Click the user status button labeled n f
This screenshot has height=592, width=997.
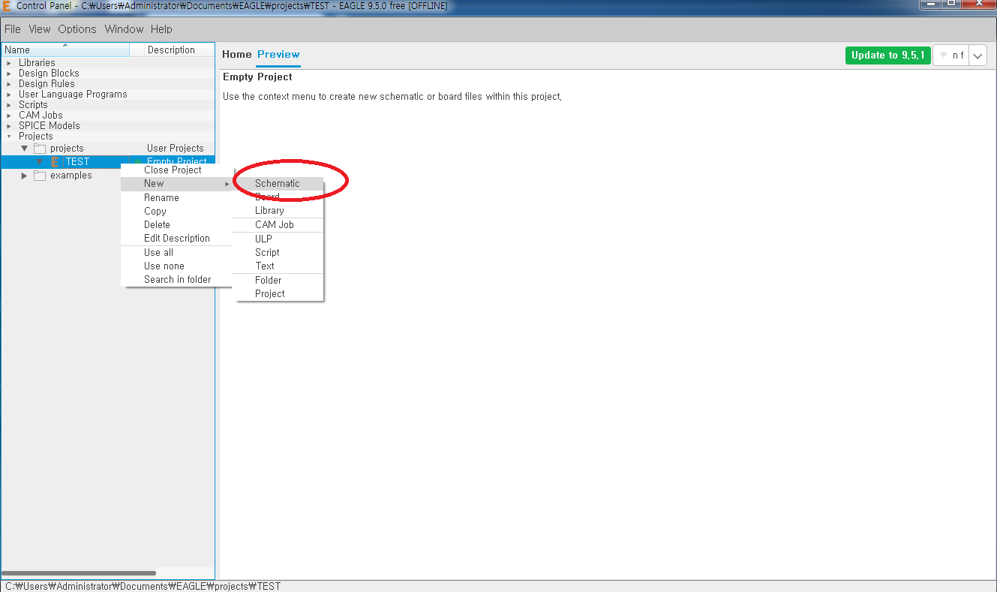point(950,55)
